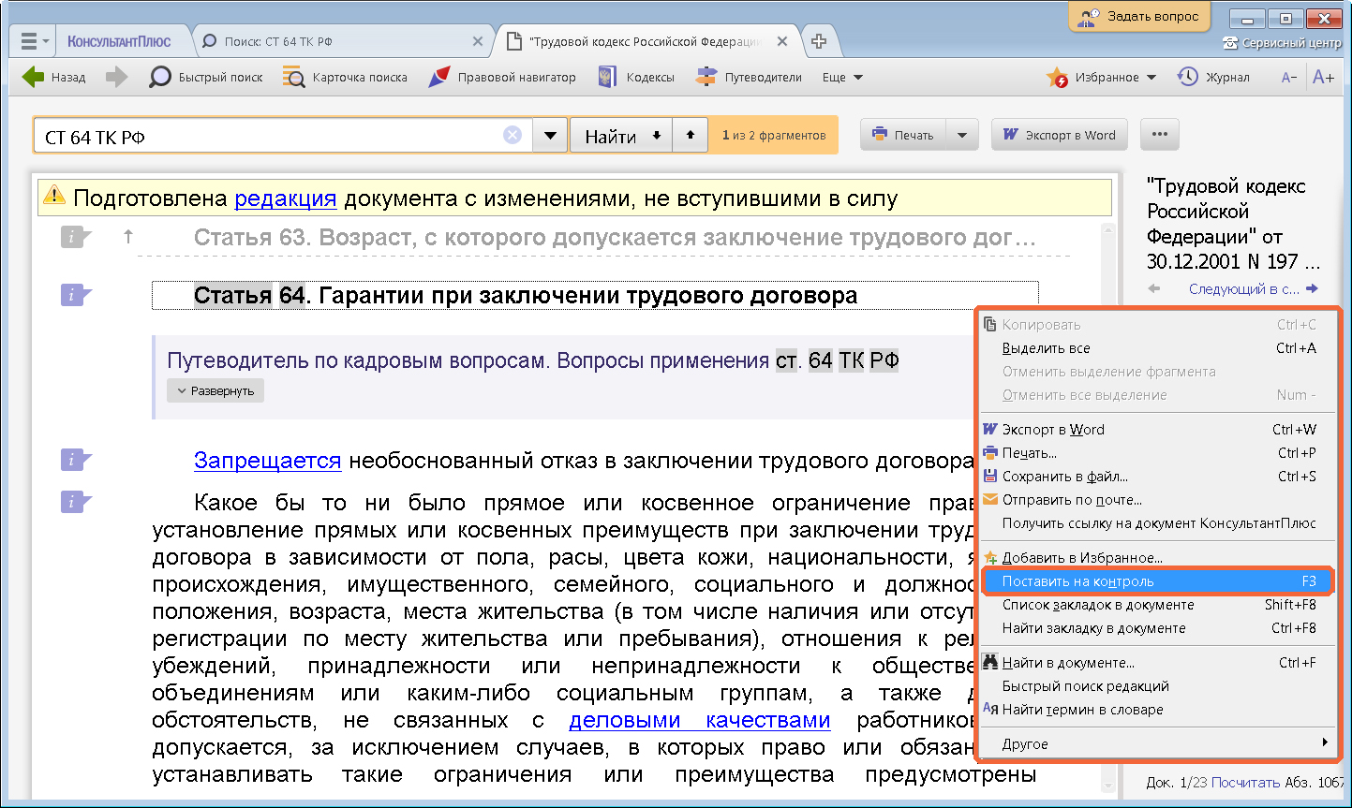Click info icon beside Запрещается paragraph

76,460
